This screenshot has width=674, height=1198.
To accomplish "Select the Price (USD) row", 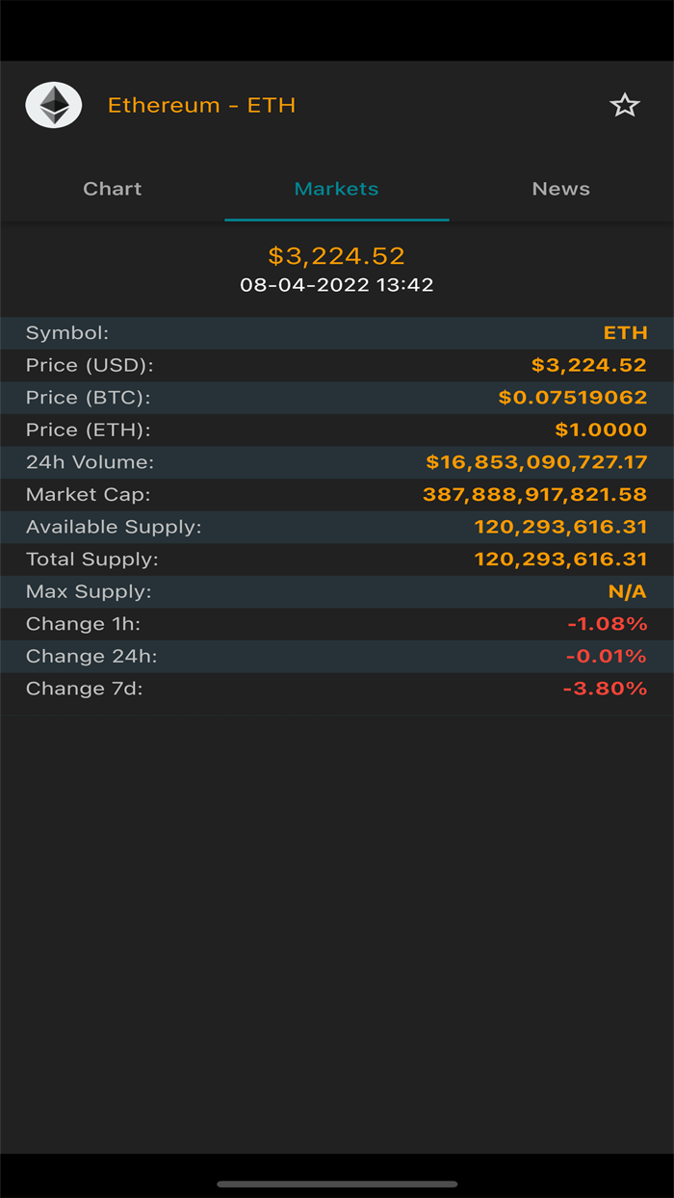I will pyautogui.click(x=337, y=365).
